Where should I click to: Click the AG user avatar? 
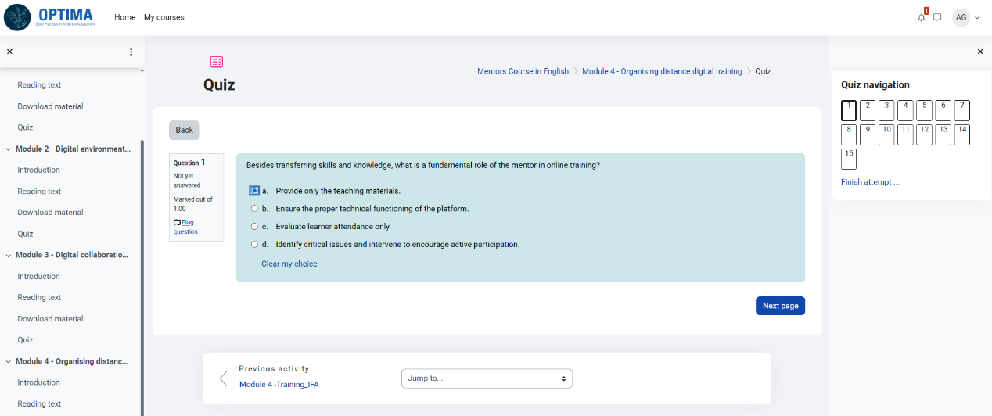[961, 17]
